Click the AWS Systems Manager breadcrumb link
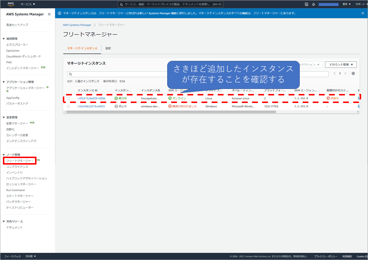 (77, 25)
